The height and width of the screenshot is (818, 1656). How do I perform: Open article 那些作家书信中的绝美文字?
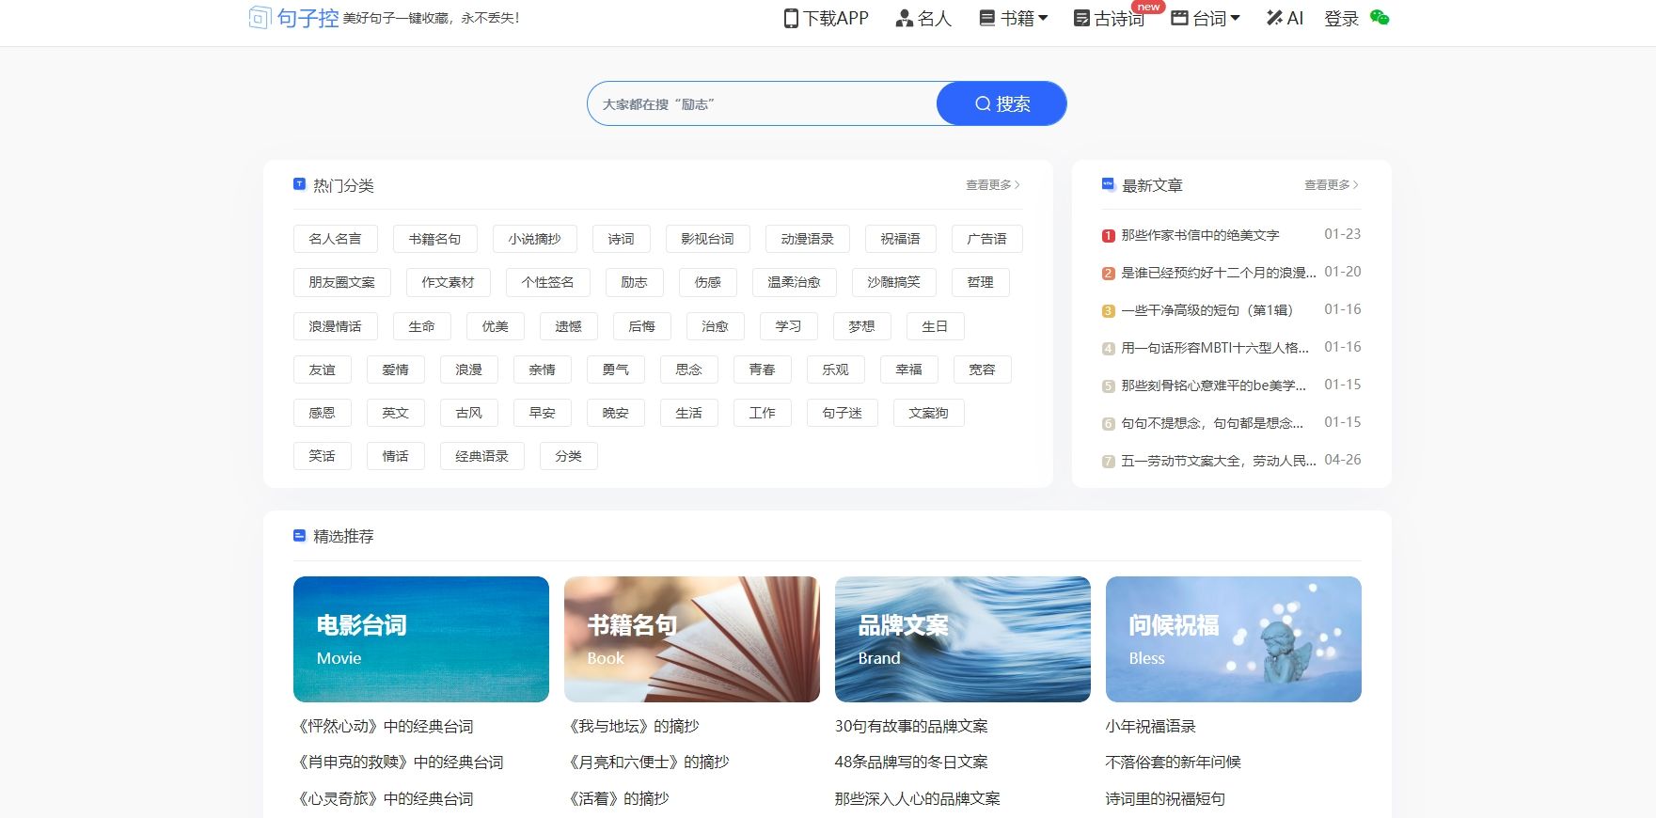click(1200, 235)
